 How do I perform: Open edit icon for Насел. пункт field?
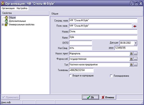(131, 54)
